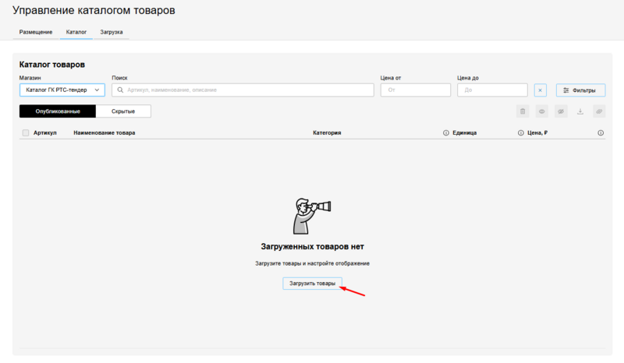Click the paperclip attach icon
624x363 pixels.
point(599,111)
